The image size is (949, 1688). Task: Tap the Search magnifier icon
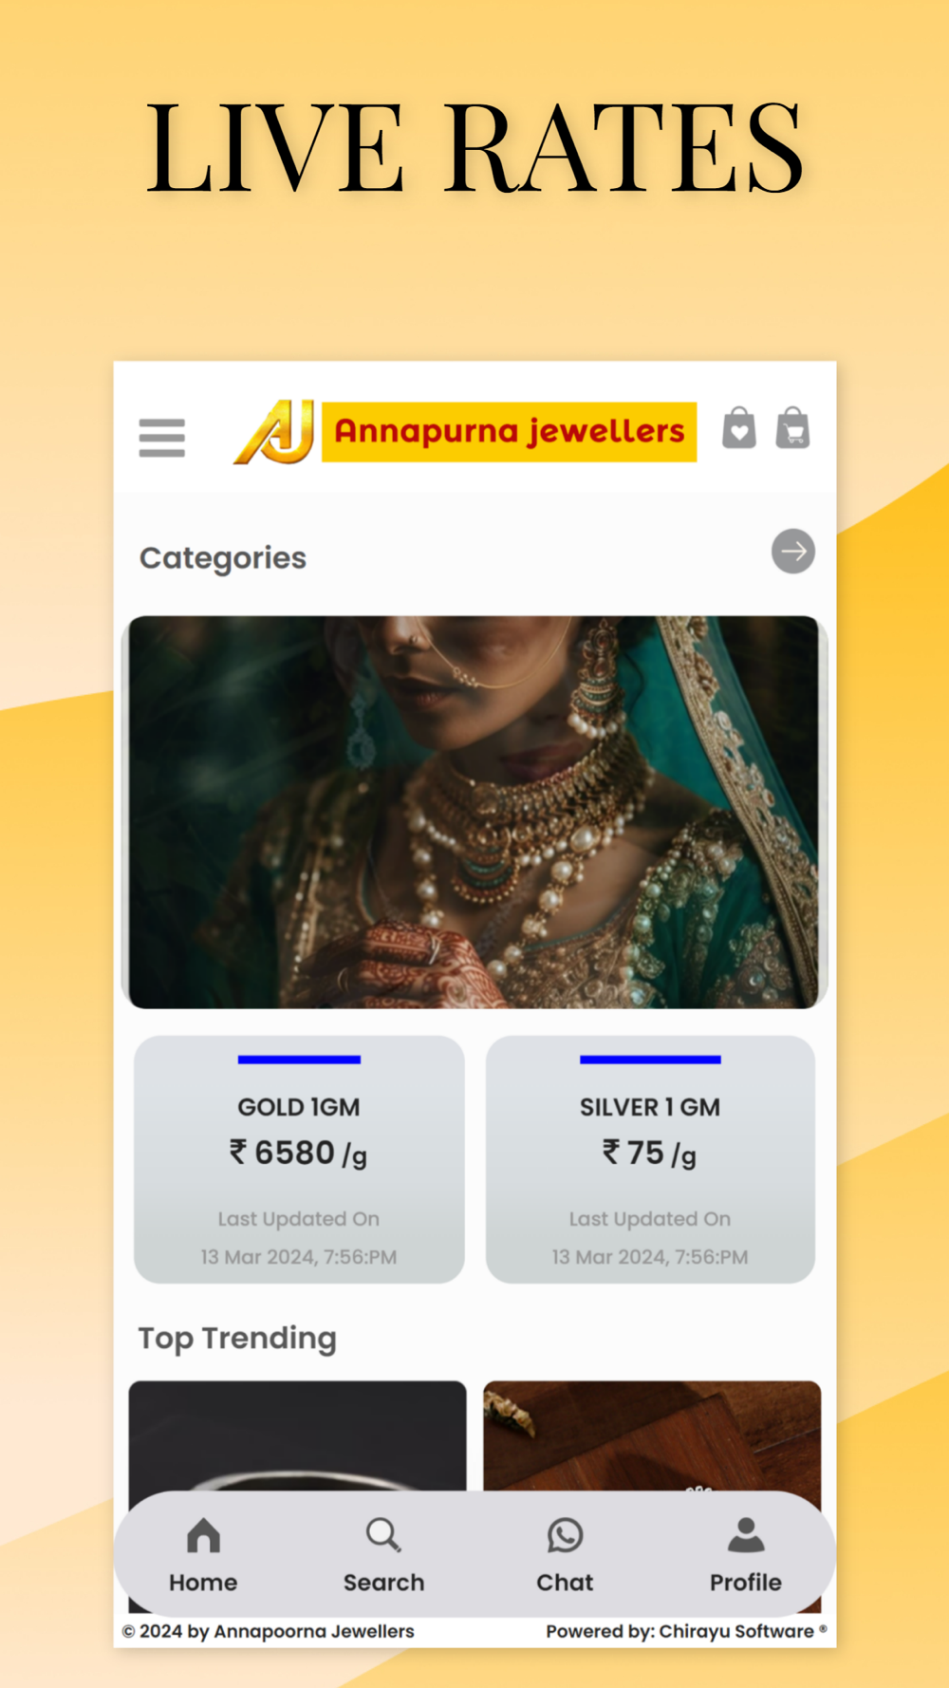coord(383,1535)
